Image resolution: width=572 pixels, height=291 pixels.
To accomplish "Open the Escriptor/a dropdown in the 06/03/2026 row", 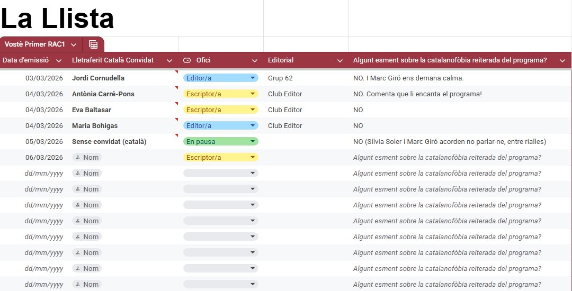I will click(221, 157).
